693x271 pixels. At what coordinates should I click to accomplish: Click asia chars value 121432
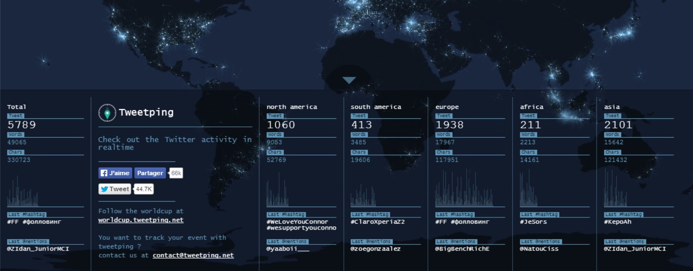pos(616,160)
